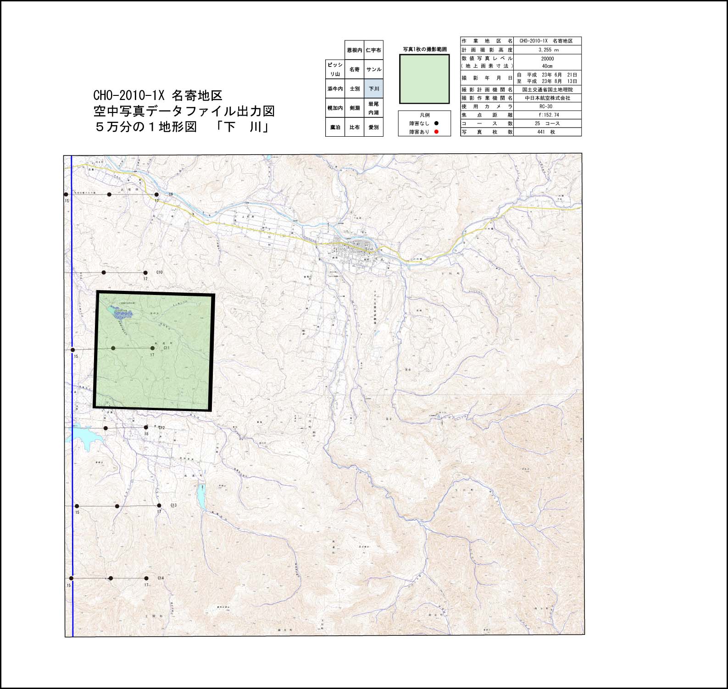Viewport: 728px width, 689px height.
Task: Click the CHO-2010-1X 名寄地区 table cell
Action: [547, 41]
